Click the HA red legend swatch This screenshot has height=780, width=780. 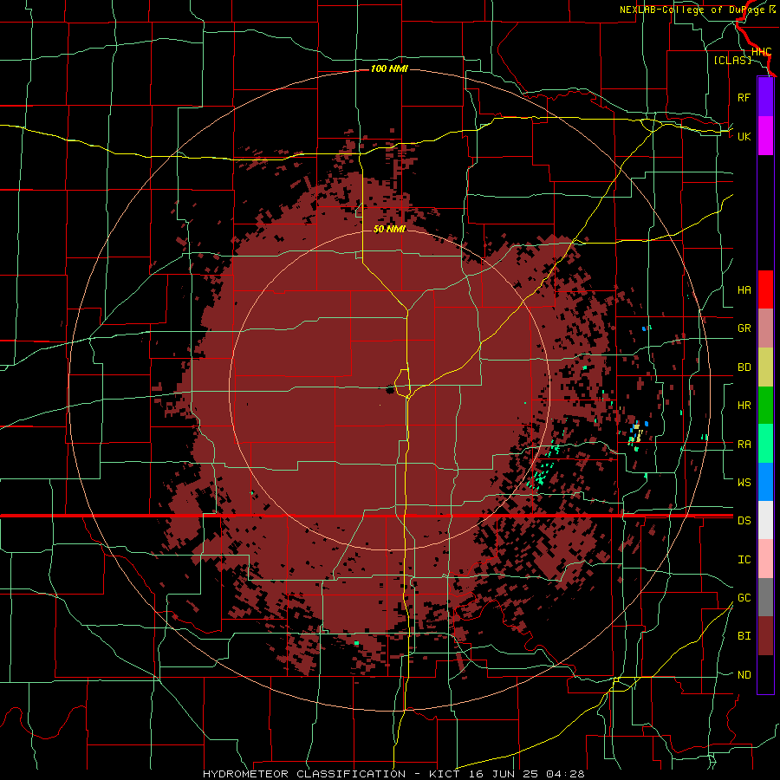pyautogui.click(x=765, y=289)
